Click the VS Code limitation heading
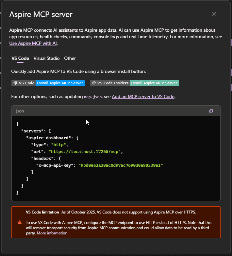Image resolution: width=232 pixels, height=256 pixels. tap(42, 212)
